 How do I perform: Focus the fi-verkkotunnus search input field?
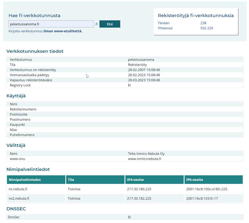pyautogui.click(x=51, y=24)
